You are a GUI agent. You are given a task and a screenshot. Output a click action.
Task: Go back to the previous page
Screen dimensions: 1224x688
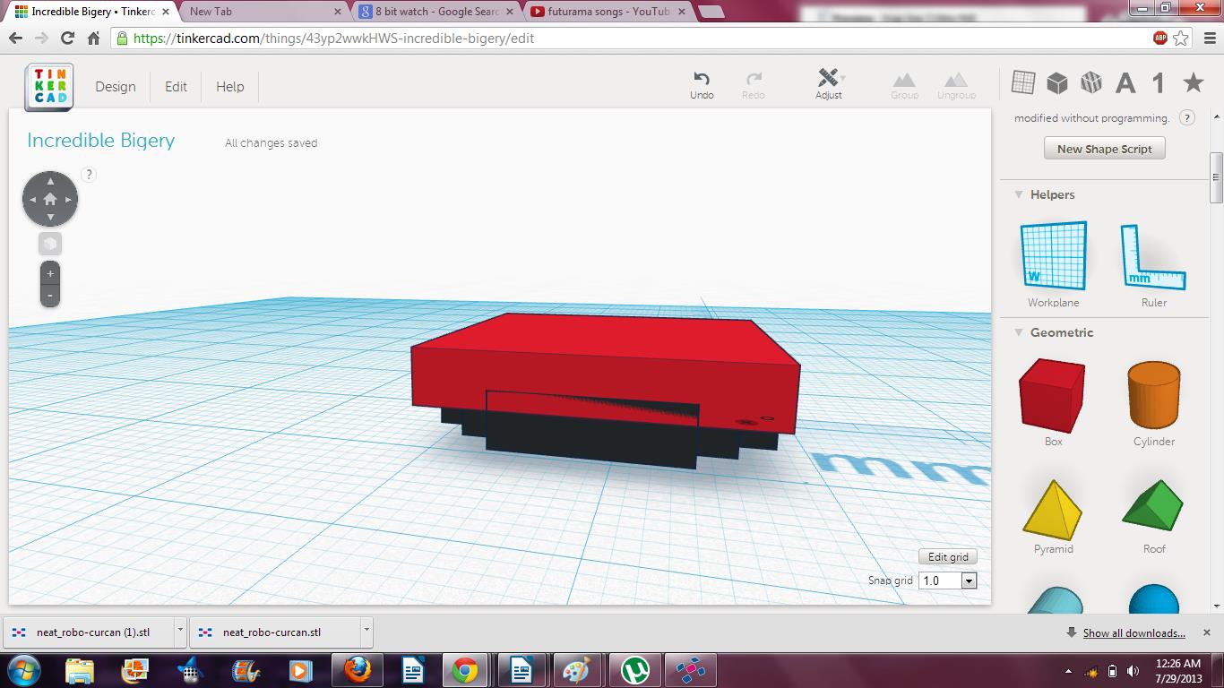15,39
